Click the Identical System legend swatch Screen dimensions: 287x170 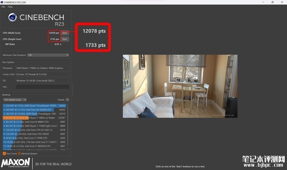[x=19, y=153]
